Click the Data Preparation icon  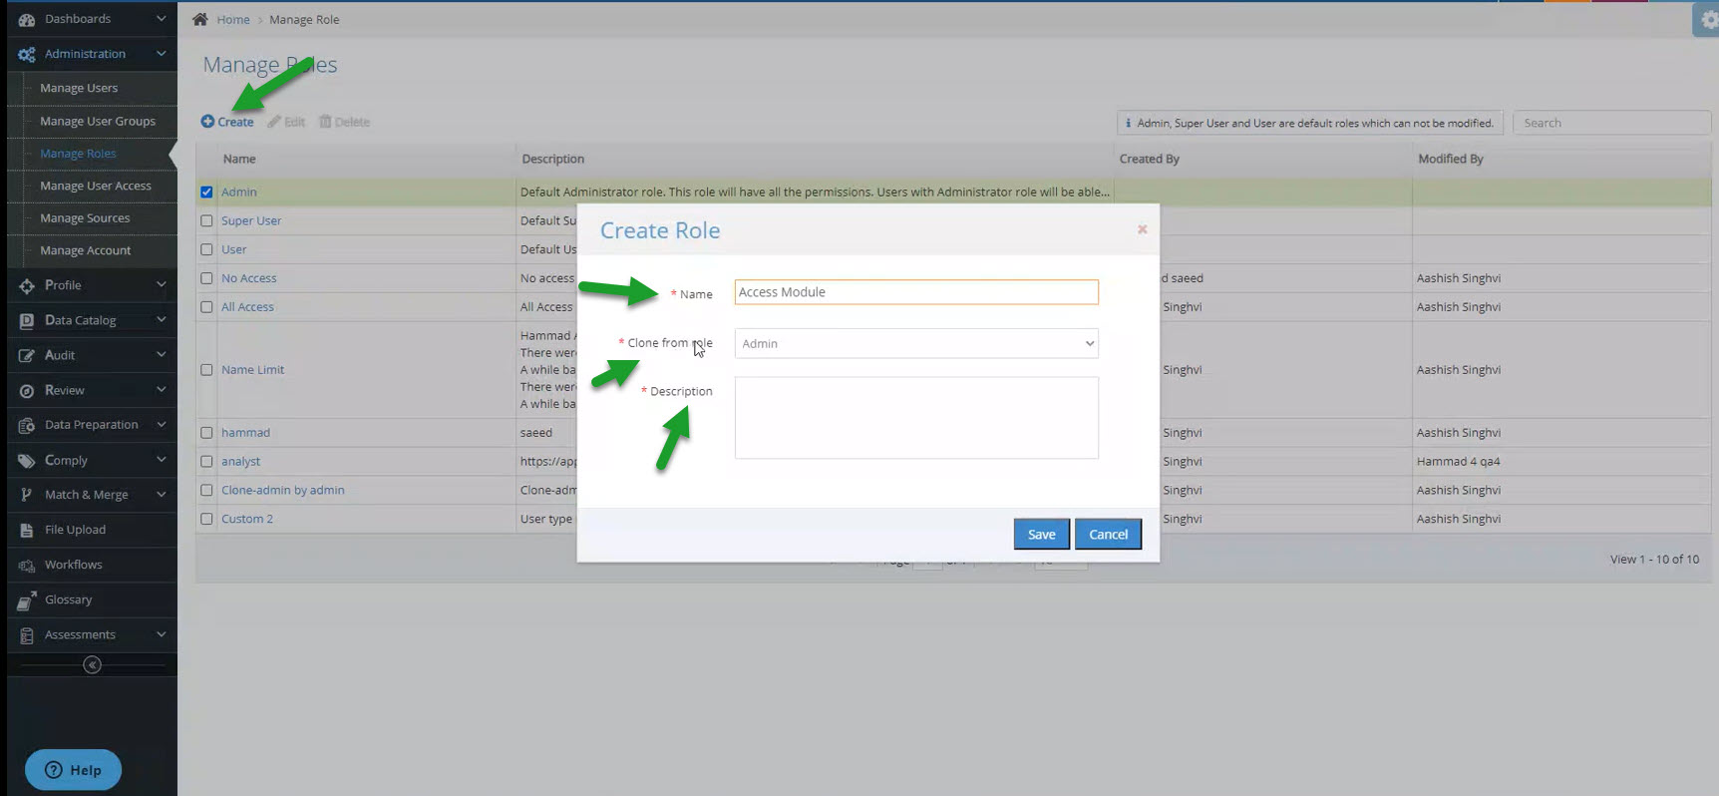coord(26,425)
